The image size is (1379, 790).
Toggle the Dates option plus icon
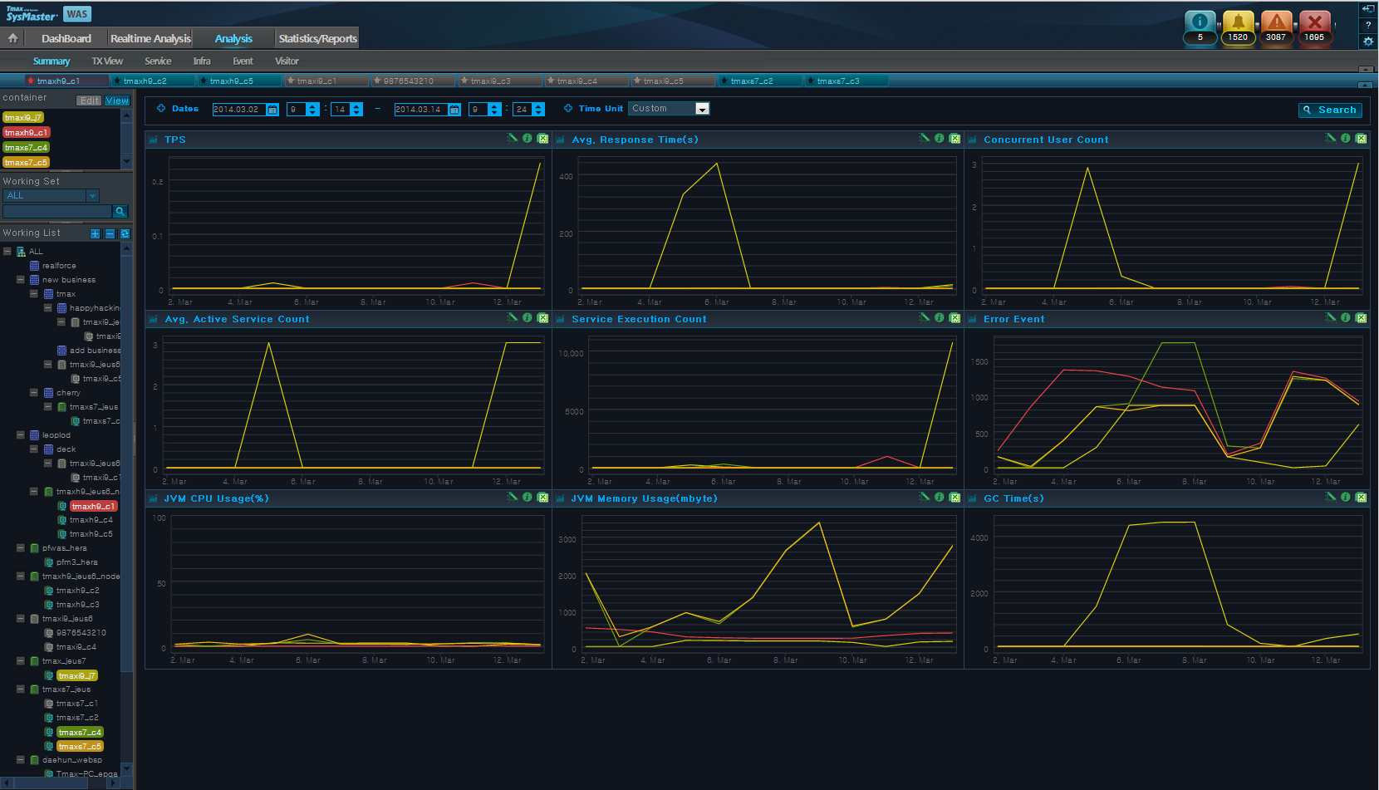click(x=161, y=108)
